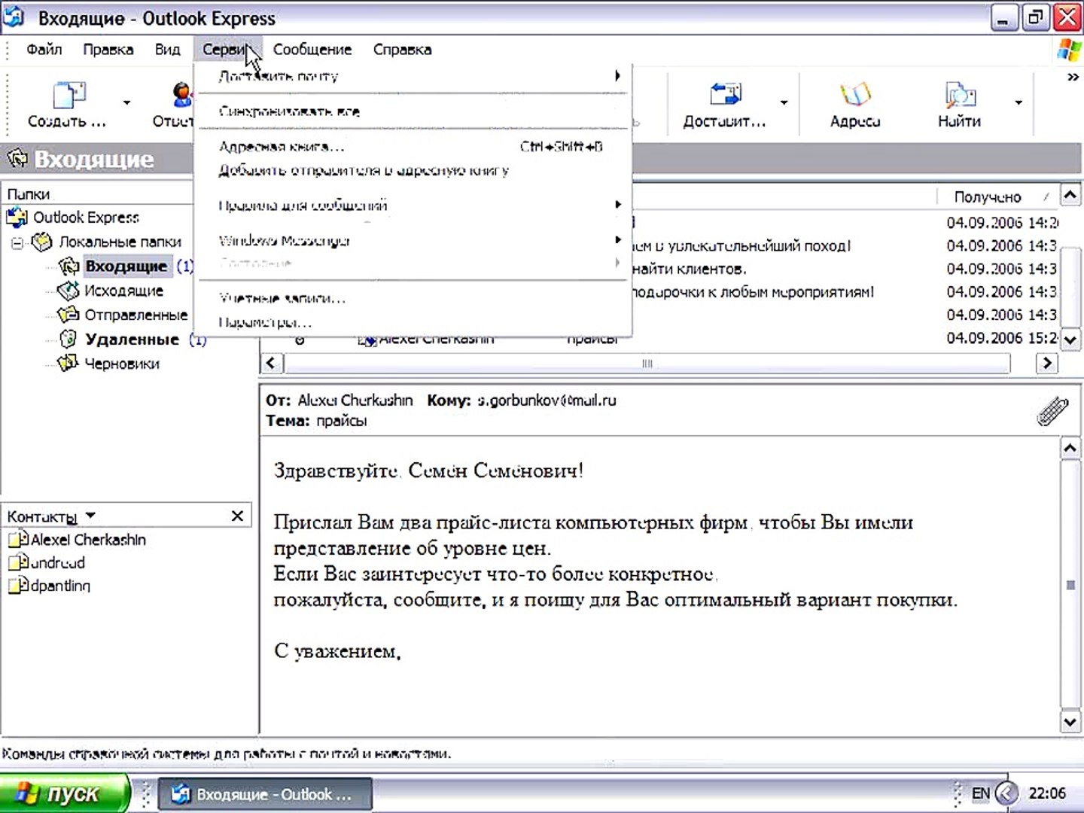Open the Контакты dropdown menu
This screenshot has width=1084, height=813.
[x=90, y=516]
